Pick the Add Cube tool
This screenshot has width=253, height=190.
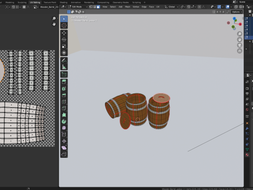click(64, 74)
